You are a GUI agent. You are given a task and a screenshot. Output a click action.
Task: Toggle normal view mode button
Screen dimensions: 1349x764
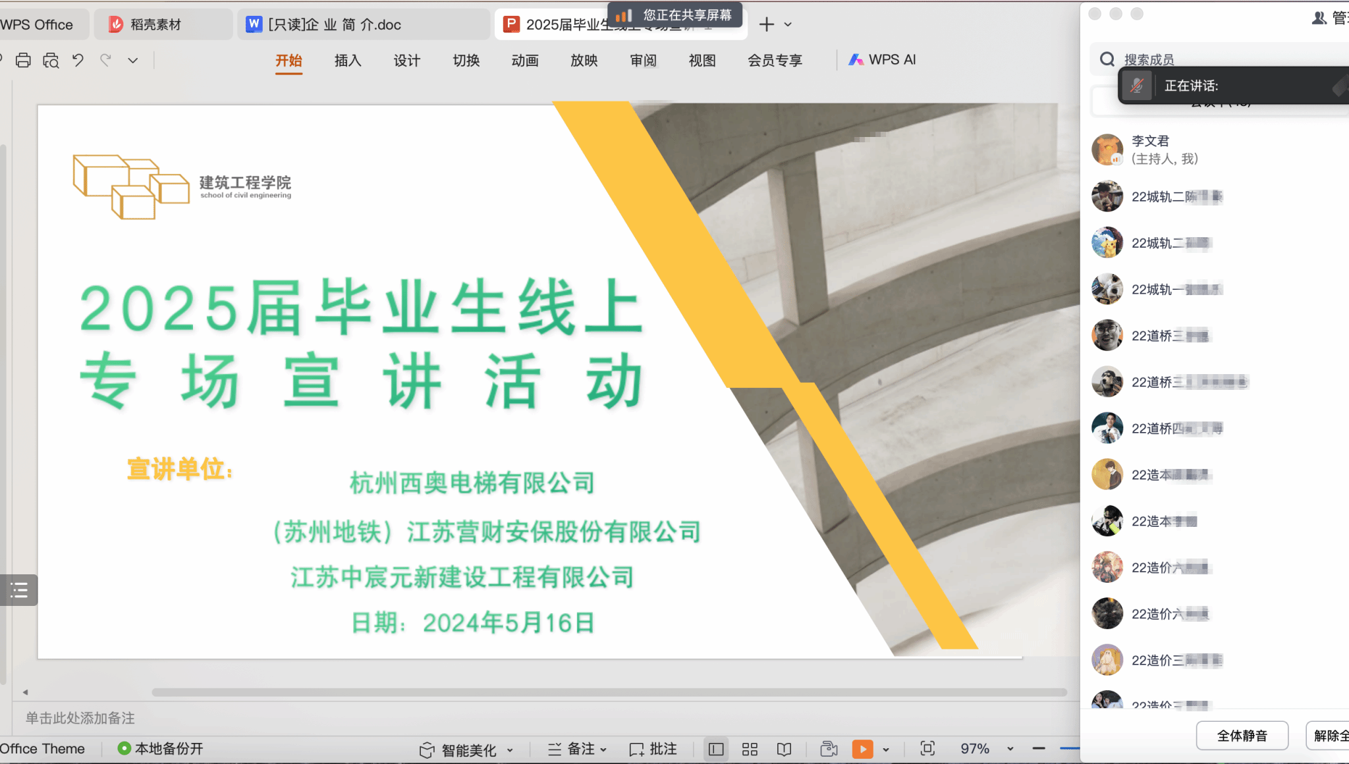(x=716, y=749)
